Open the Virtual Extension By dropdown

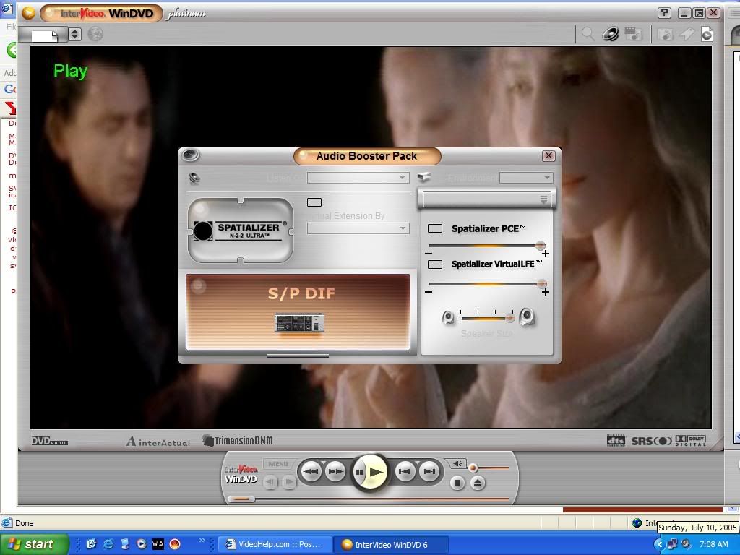click(358, 228)
